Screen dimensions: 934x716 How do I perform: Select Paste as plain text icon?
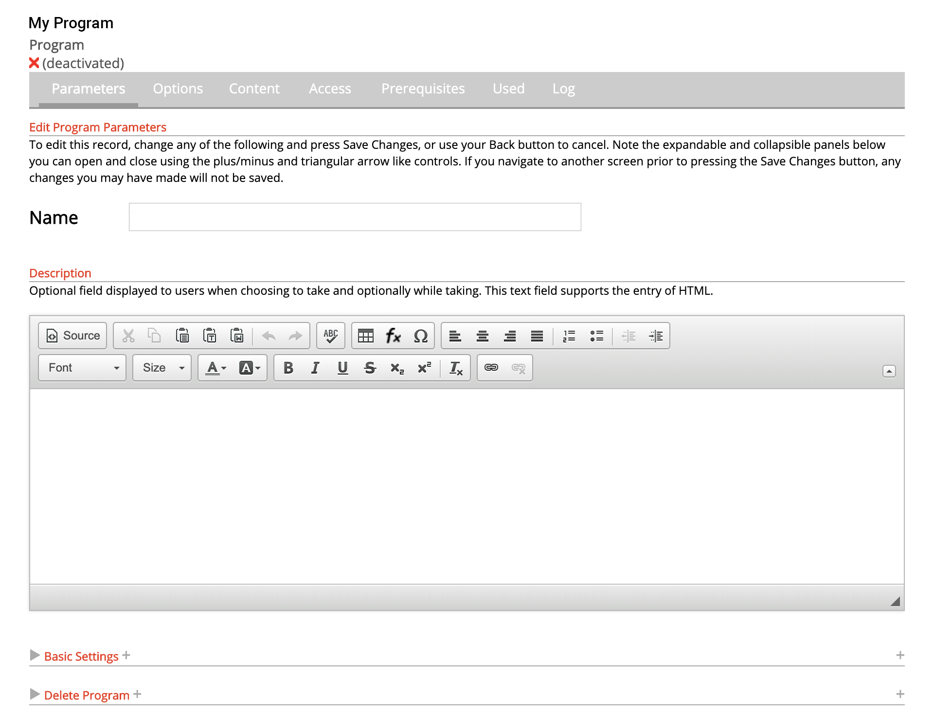(x=210, y=336)
